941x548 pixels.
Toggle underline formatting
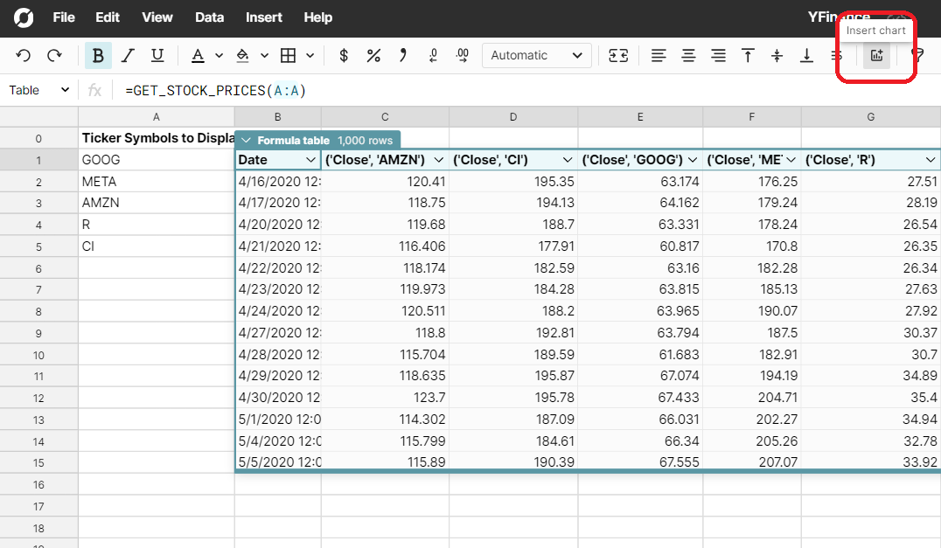pyautogui.click(x=157, y=54)
